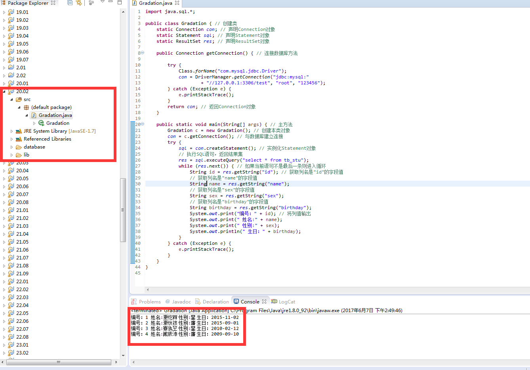Click the Referenced Libraries icon
Image resolution: width=530 pixels, height=370 pixels.
[19, 139]
